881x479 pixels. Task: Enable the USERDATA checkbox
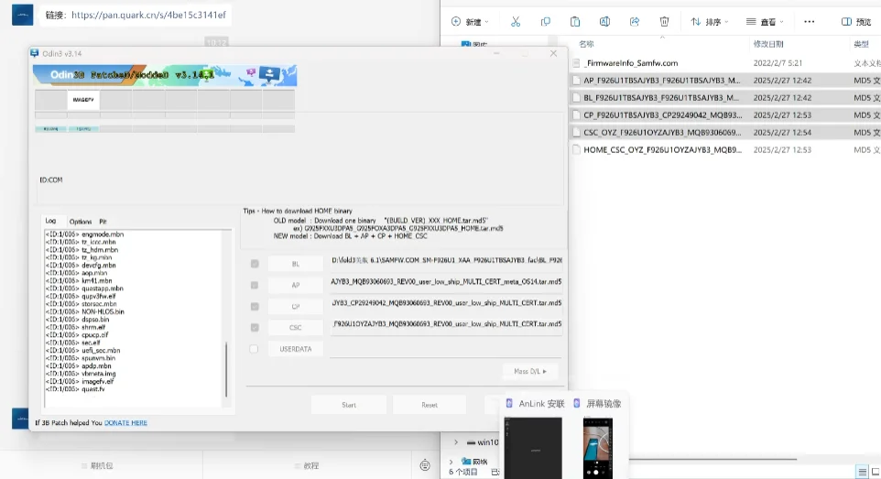pyautogui.click(x=254, y=349)
